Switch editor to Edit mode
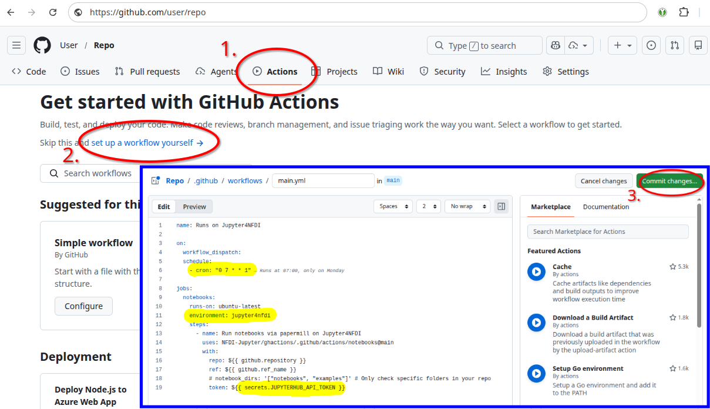 pyautogui.click(x=164, y=207)
